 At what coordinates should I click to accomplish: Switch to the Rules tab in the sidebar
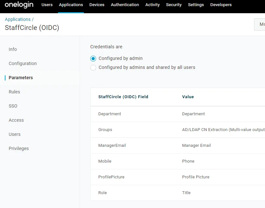pos(15,92)
